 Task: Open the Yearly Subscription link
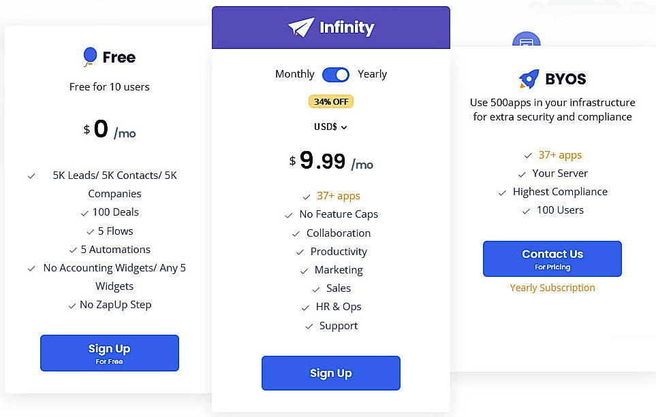552,288
